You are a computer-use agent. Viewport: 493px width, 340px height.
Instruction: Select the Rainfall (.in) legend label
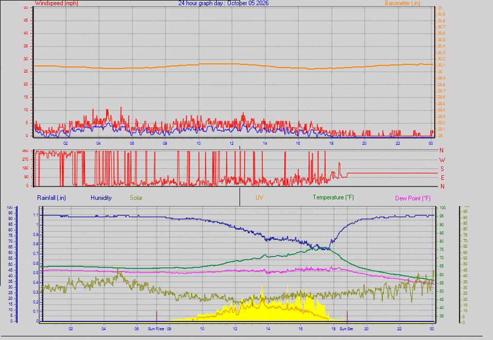tap(52, 198)
